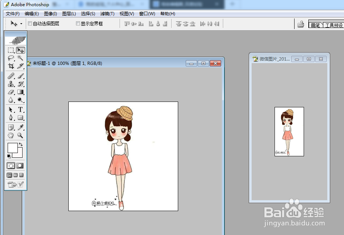Image resolution: width=344 pixels, height=235 pixels.
Task: Click the background color swatch
Action: click(20, 155)
